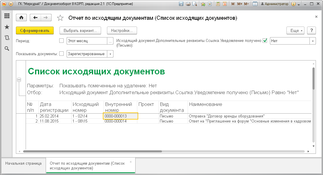Click the Этот месяц period field
The width and height of the screenshot is (323, 175).
click(x=87, y=41)
